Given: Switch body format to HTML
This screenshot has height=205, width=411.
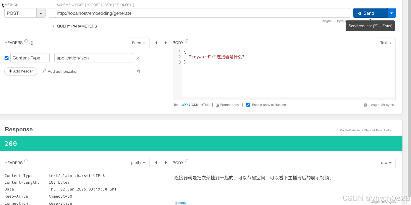Looking at the screenshot, I should tap(205, 105).
